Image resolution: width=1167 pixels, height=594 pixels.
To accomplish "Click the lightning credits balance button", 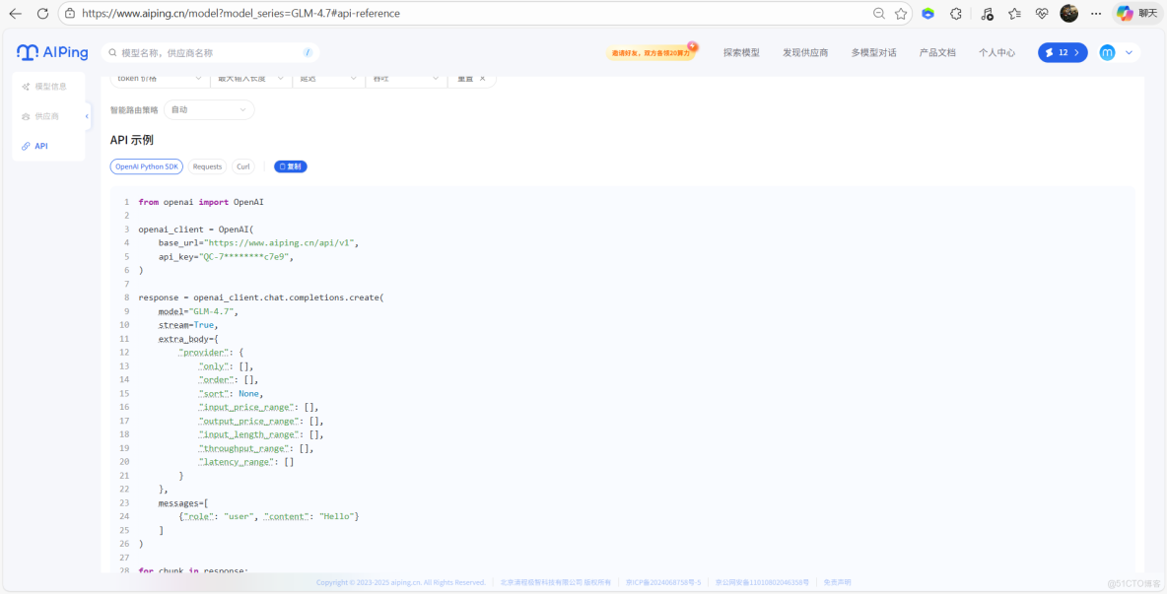I will (x=1062, y=52).
